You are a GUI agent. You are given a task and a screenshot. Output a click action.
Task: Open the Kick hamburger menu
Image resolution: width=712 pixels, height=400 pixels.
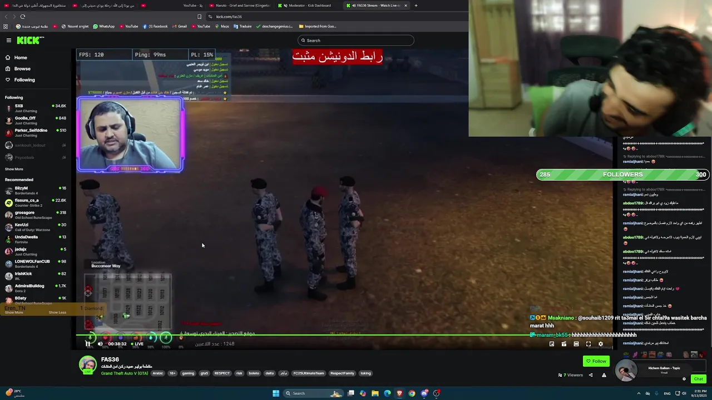(x=9, y=40)
